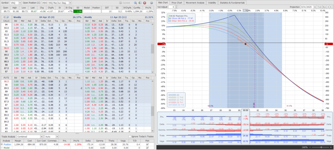334x150 pixels.
Task: Select the 89.5 strike in puts
Action: pos(7,88)
